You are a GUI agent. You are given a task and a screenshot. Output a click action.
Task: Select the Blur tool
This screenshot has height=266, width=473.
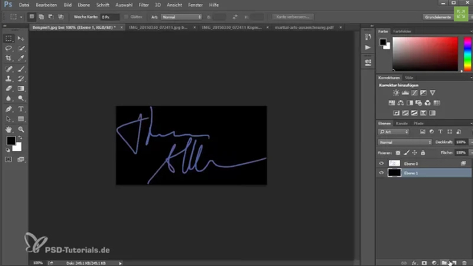tap(8, 98)
